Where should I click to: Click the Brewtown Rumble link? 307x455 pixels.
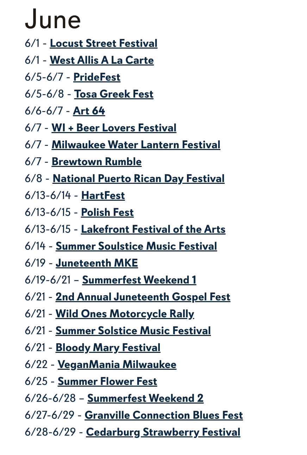(96, 162)
